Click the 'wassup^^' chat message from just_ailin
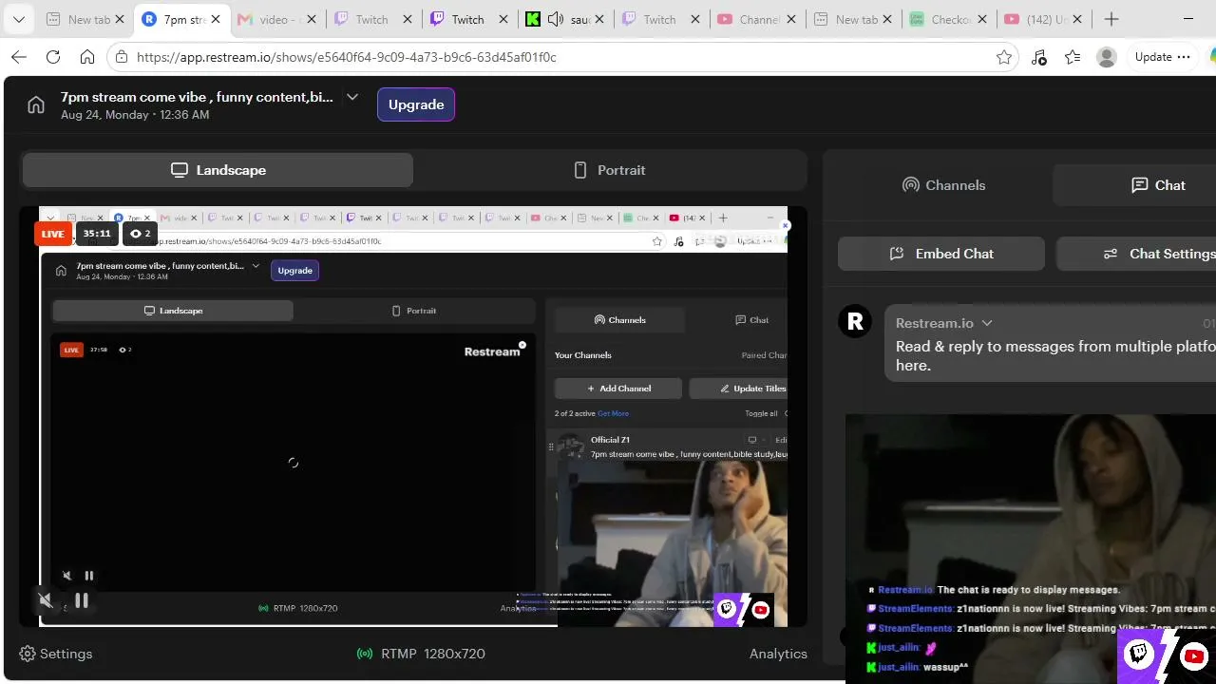This screenshot has width=1216, height=684. [x=945, y=667]
